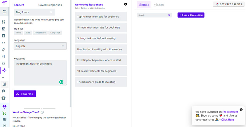Image resolution: width=246 pixels, height=127 pixels.
Task: Switch to the Saved Responses tab
Action: tap(50, 5)
